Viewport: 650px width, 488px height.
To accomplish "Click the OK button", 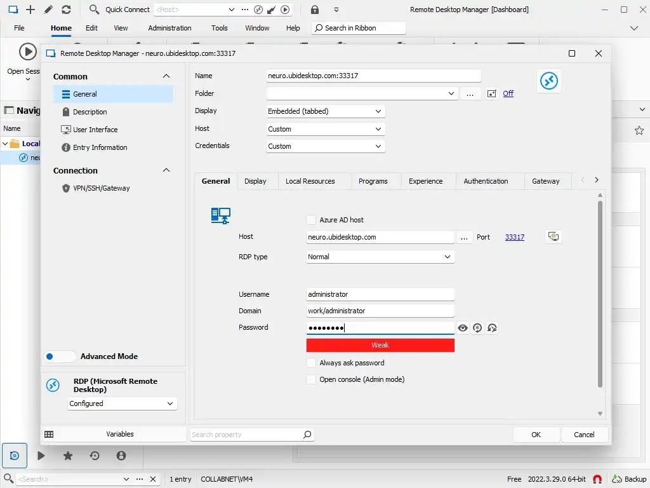I will tap(536, 435).
